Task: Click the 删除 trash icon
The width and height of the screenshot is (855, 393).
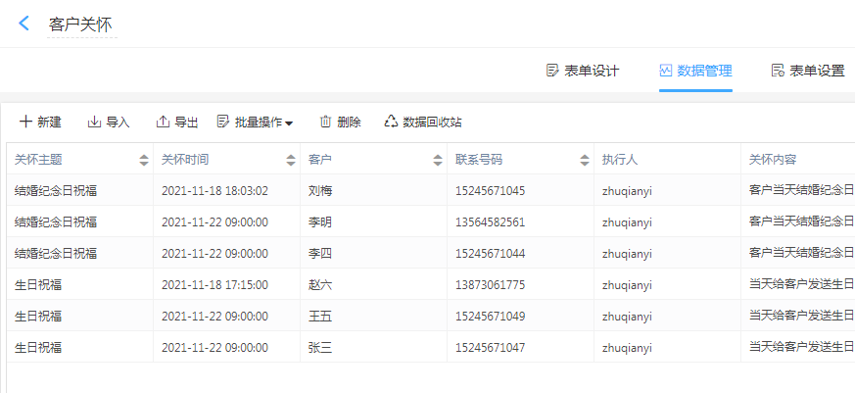Action: [x=325, y=122]
